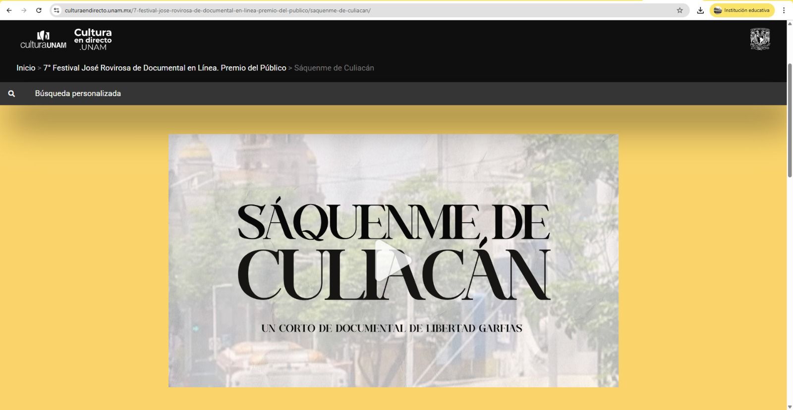Screen dimensions: 793x410
Task: Click the magnifying glass search icon
Action: (11, 94)
